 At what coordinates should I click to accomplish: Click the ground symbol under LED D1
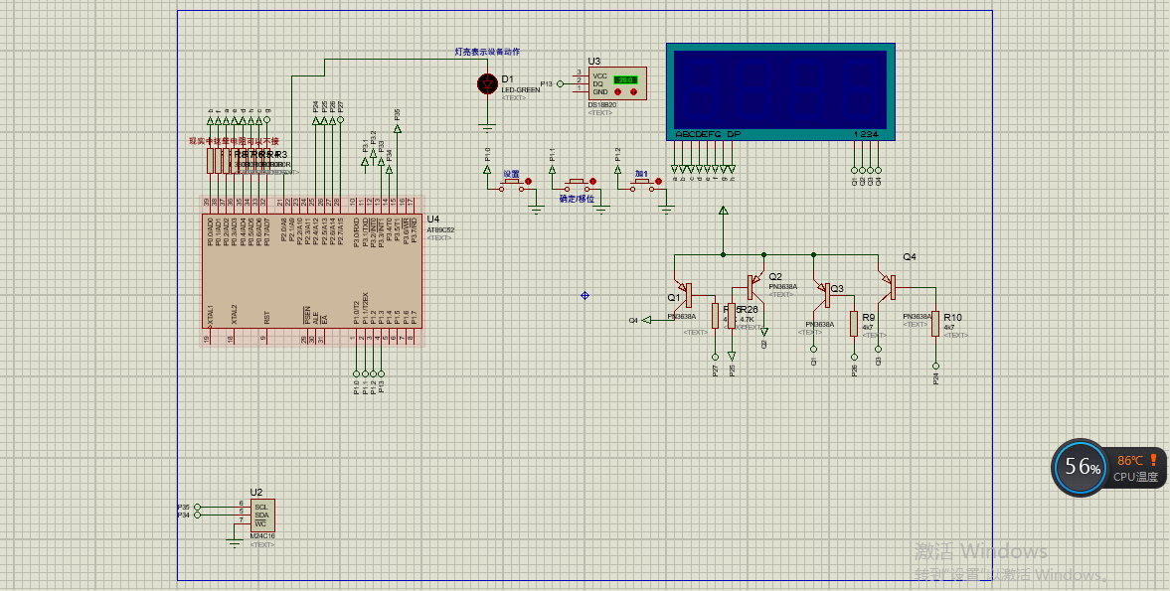487,128
